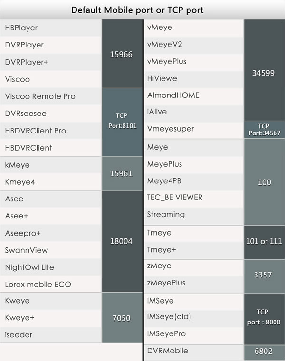The width and height of the screenshot is (285, 361).
Task: Select the HBDVRClient Pro entry
Action: click(50, 131)
